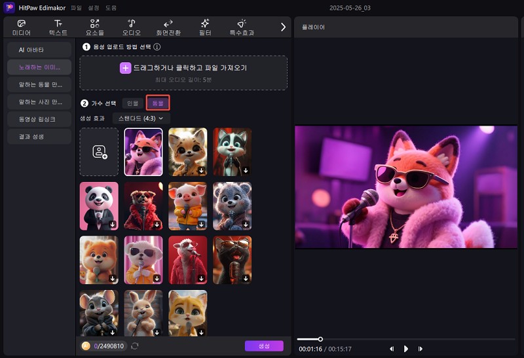Open the 미디어 media tool
This screenshot has height=358, width=524.
coord(21,27)
